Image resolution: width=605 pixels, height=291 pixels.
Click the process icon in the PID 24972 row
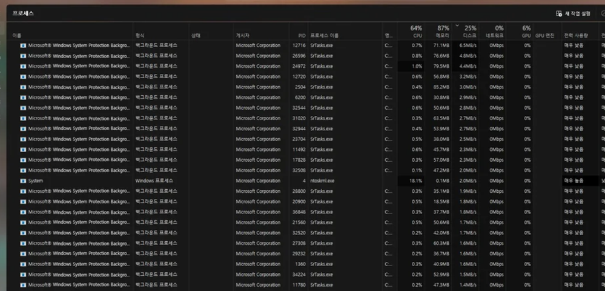23,67
